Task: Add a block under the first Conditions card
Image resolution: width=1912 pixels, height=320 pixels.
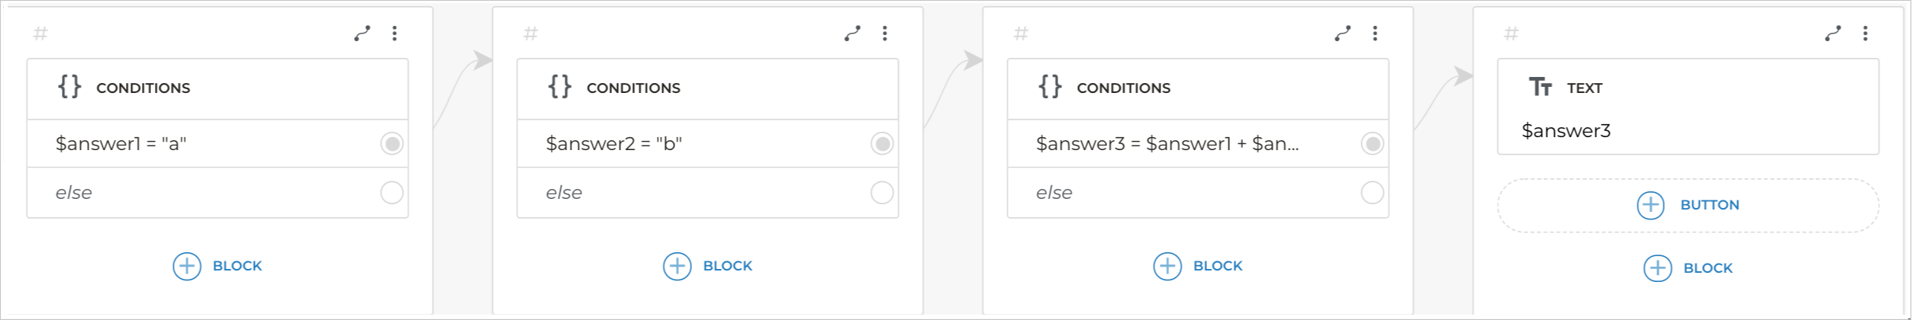Action: coord(217,266)
